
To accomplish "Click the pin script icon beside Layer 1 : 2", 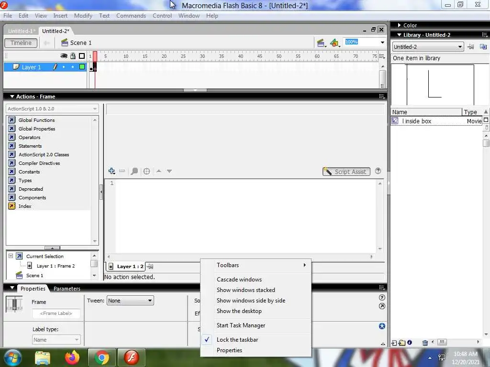I will coord(150,267).
